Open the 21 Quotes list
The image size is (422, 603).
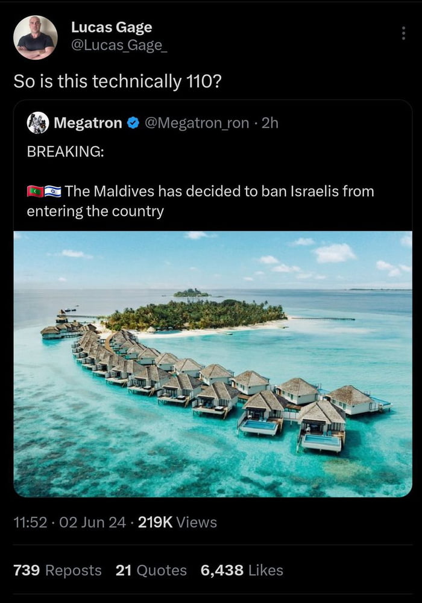coord(151,570)
